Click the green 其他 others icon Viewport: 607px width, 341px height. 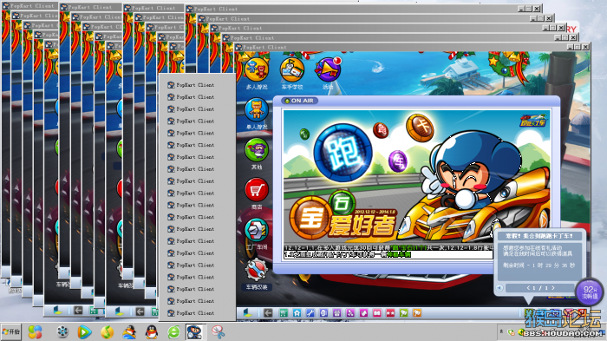coord(257,150)
